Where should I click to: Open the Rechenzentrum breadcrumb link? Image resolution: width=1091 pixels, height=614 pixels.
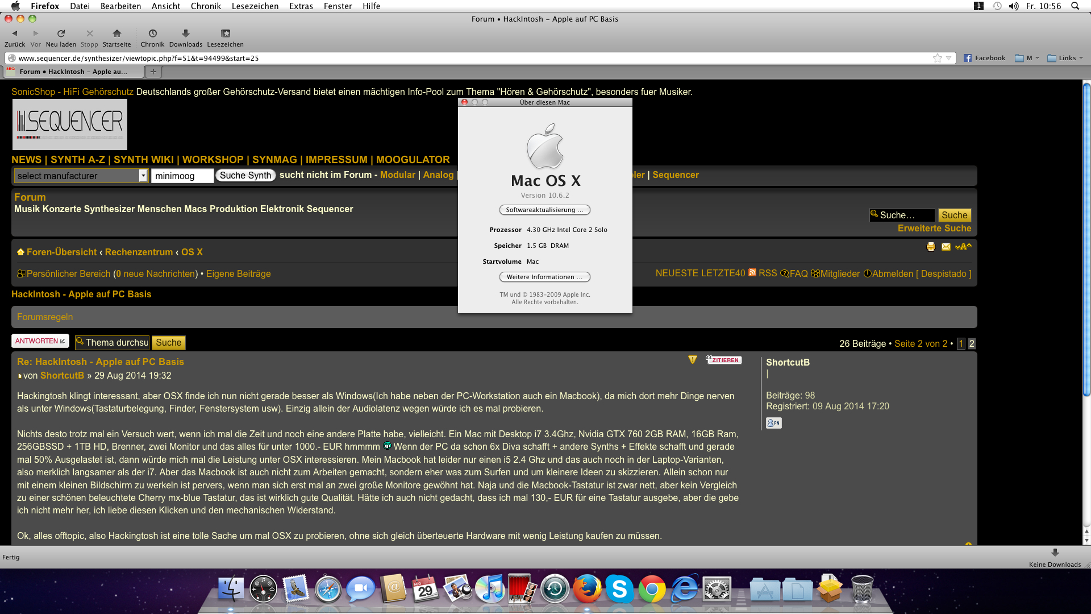coord(139,252)
